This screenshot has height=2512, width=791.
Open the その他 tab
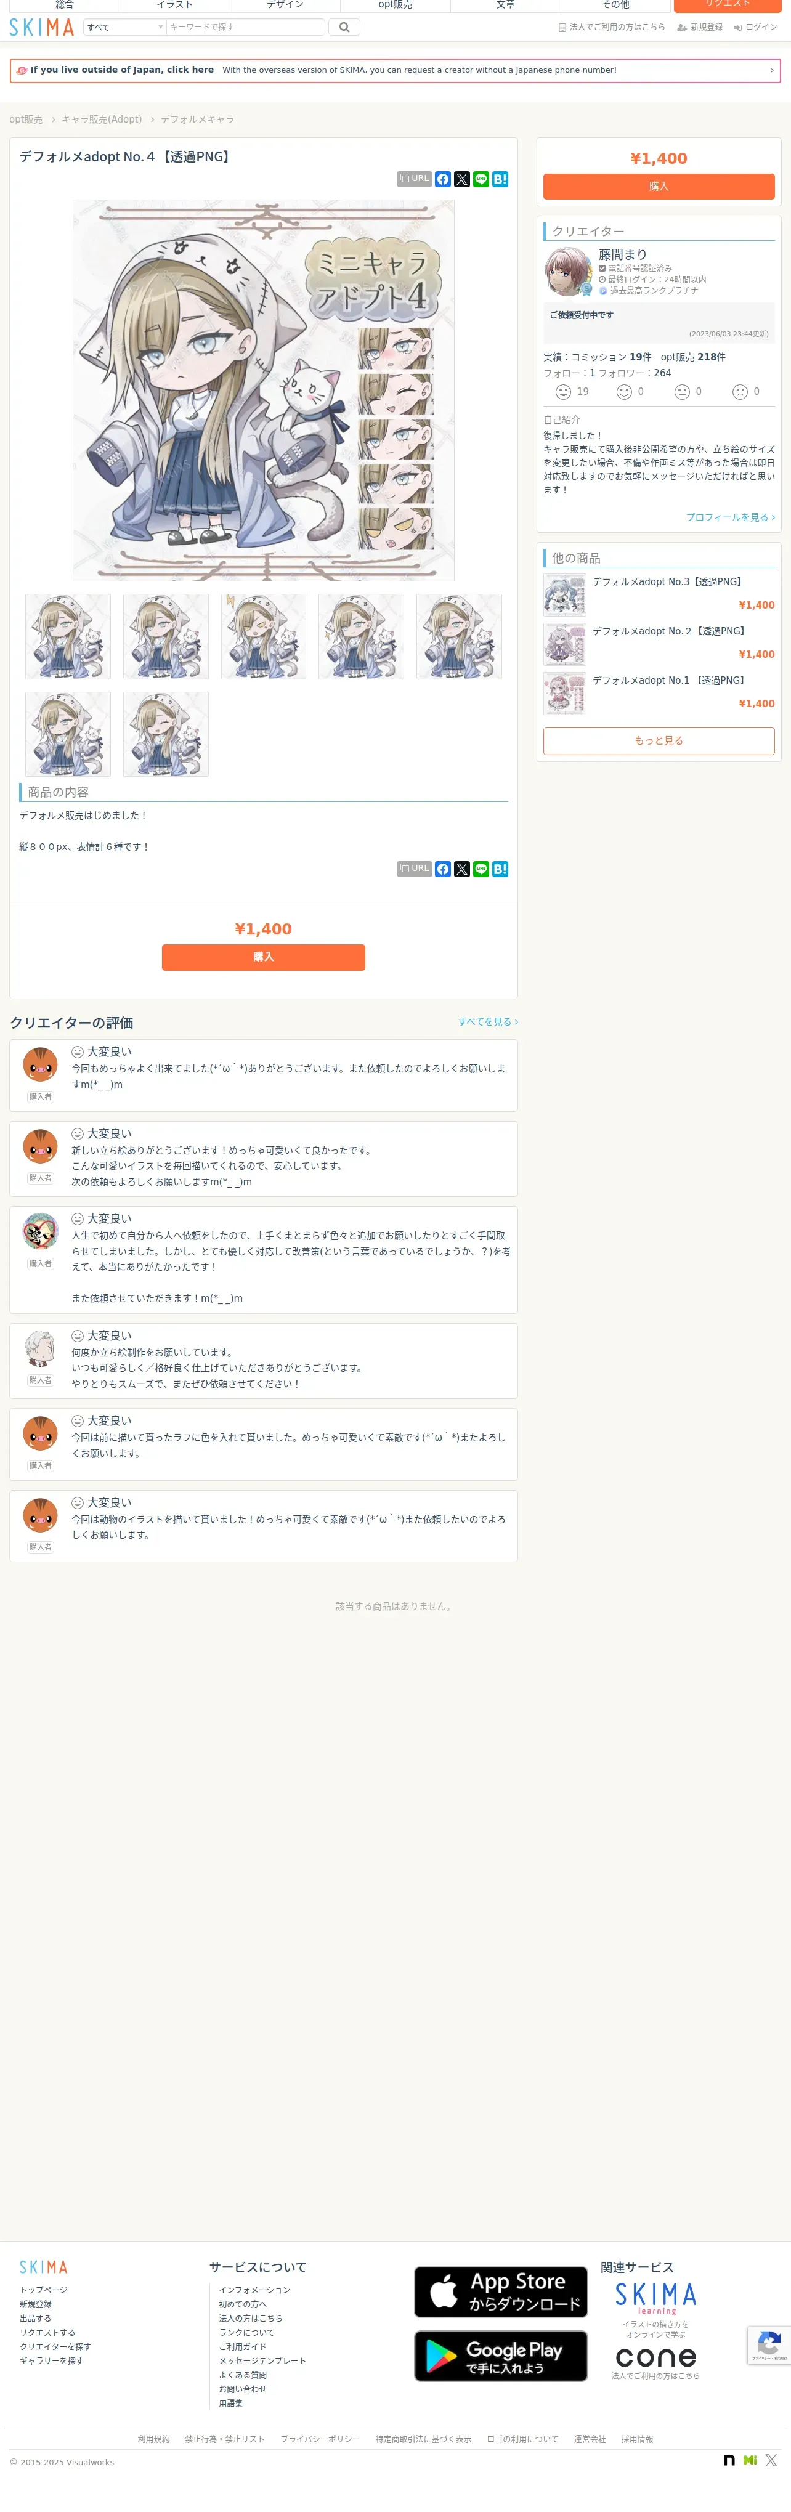point(615,5)
